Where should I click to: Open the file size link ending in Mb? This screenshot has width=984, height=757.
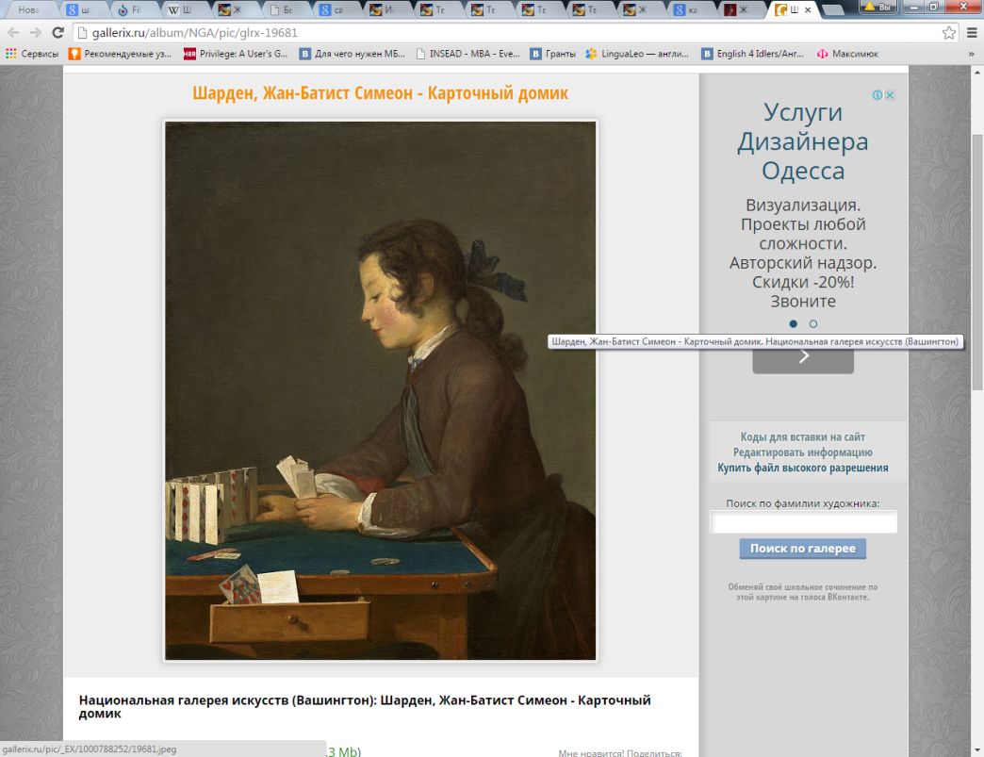click(x=344, y=751)
